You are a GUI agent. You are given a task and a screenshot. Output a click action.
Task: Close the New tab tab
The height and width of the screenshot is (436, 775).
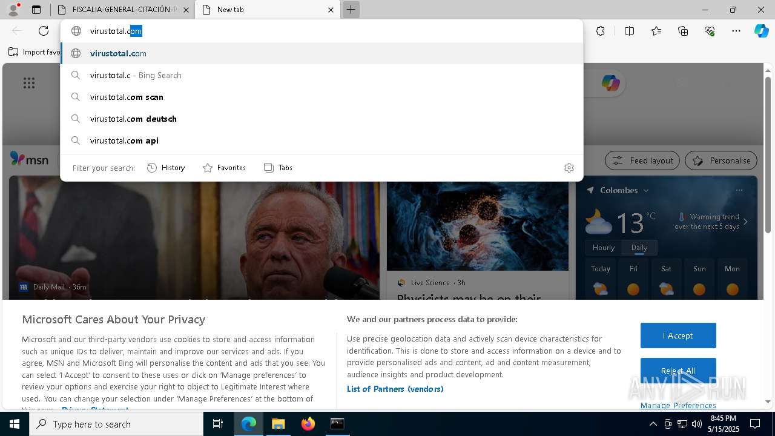331,10
